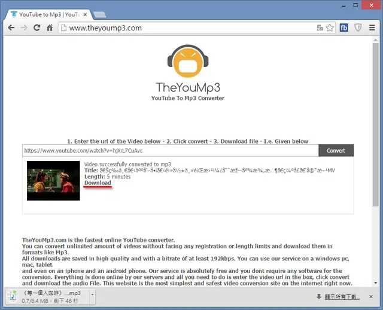Click the shield extension icon
The width and height of the screenshot is (383, 310).
click(358, 28)
